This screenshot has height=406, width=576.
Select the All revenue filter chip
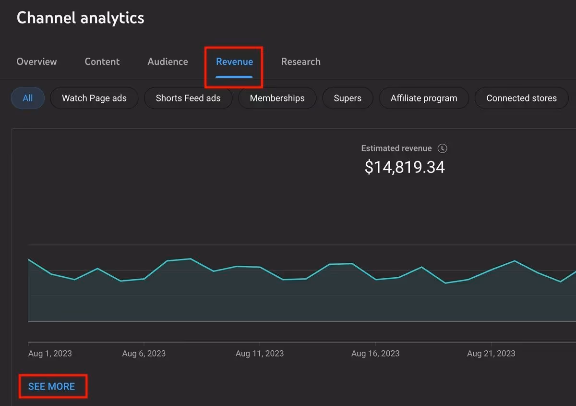pyautogui.click(x=27, y=98)
